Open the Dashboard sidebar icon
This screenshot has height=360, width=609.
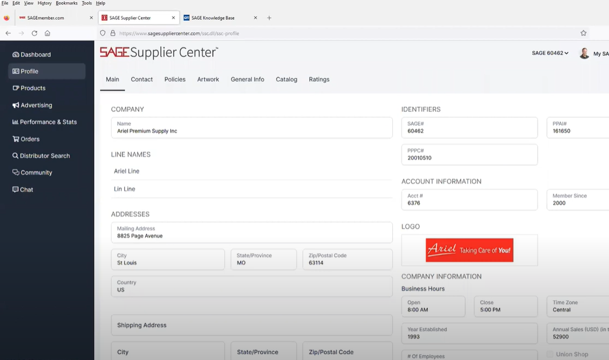click(x=16, y=55)
